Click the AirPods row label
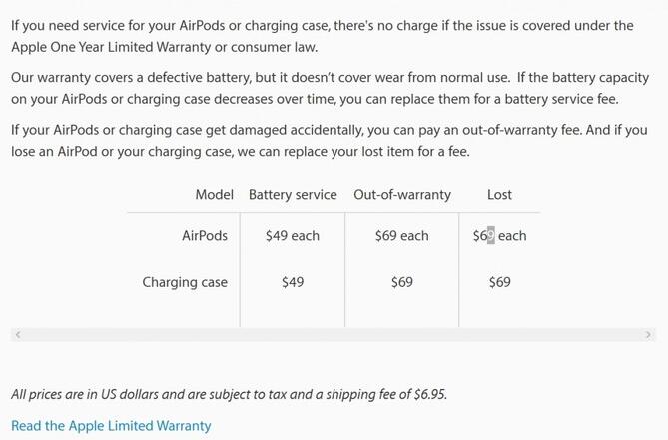The width and height of the screenshot is (668, 440). (x=205, y=235)
